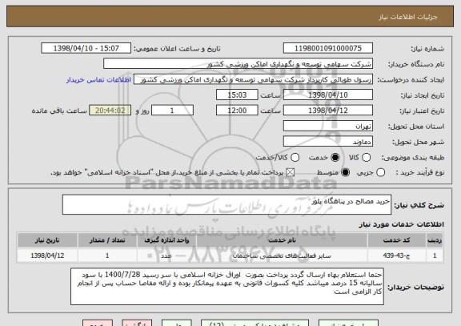The width and height of the screenshot is (461, 326).
Task: Click the توضیحات خریدار text area
Action: point(227,286)
